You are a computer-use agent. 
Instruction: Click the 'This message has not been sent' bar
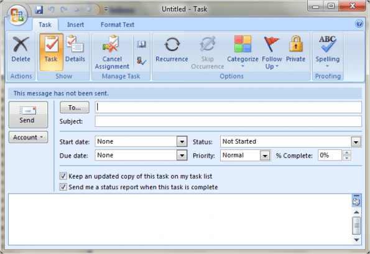(185, 93)
